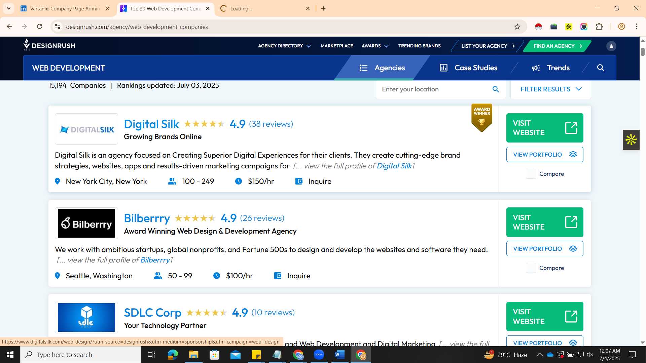Click the Award Winner badge on Digital Silk
This screenshot has width=646, height=363.
click(x=482, y=118)
